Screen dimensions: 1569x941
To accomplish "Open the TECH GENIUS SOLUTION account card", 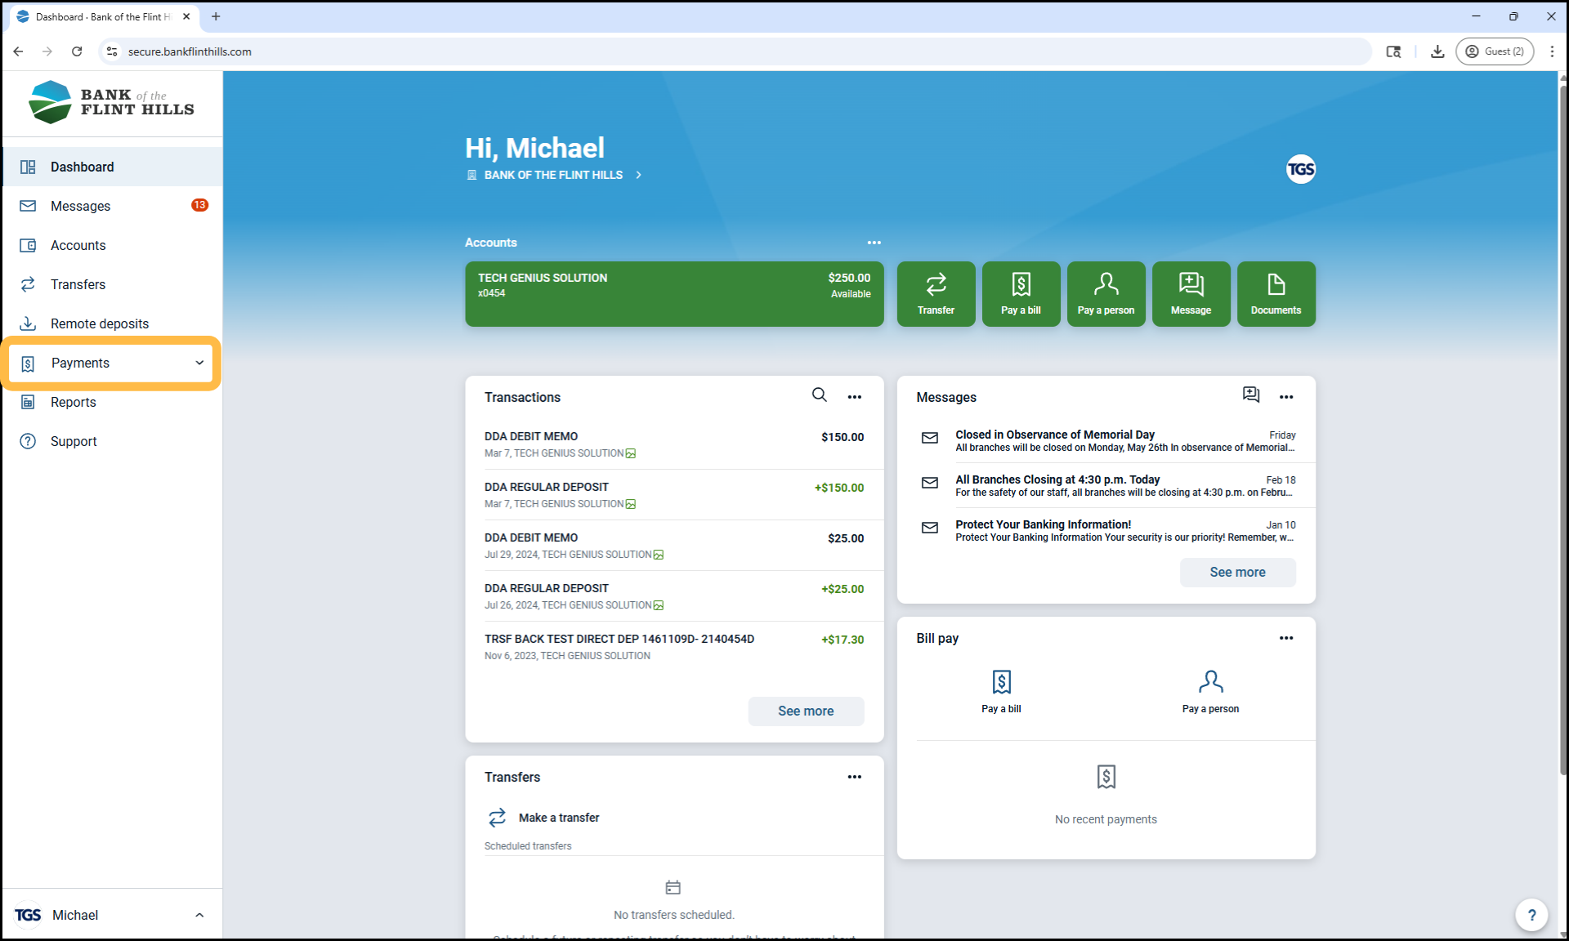I will point(673,294).
